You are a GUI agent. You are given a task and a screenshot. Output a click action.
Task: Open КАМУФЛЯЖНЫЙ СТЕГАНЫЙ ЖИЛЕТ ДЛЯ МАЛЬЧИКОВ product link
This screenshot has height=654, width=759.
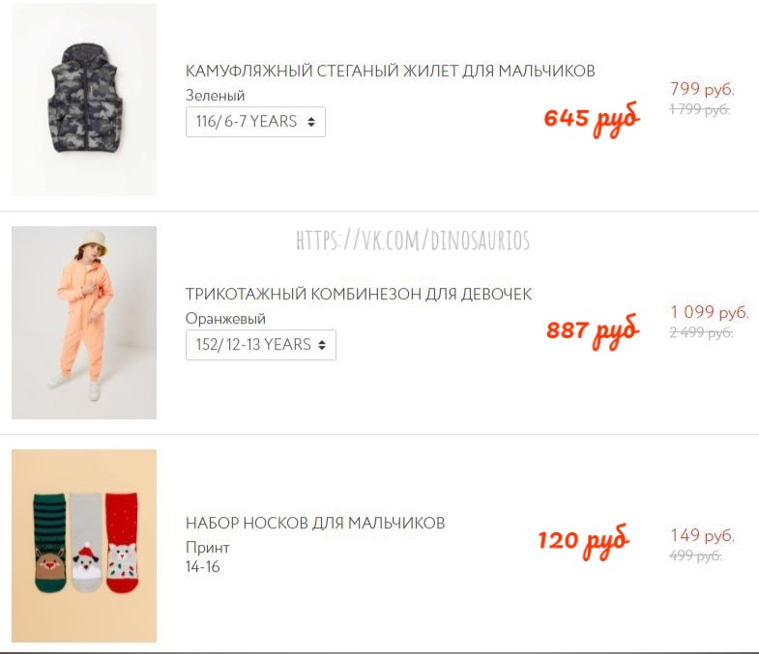391,71
